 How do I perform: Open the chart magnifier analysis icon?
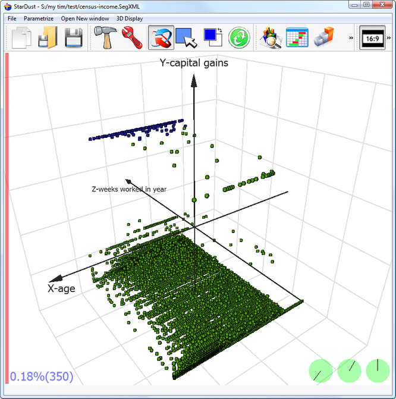271,37
